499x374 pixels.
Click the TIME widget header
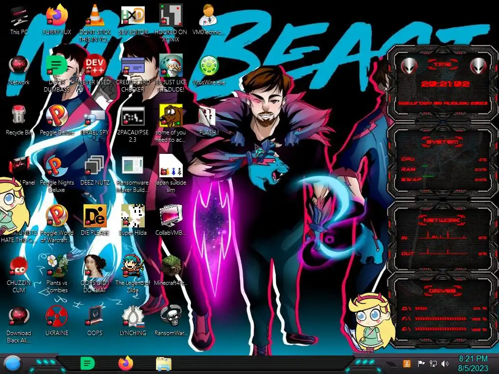[442, 64]
